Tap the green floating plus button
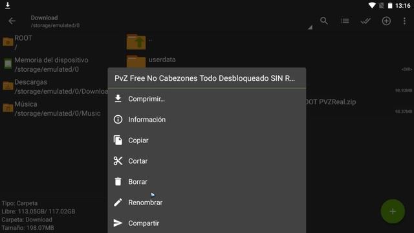 (x=393, y=212)
